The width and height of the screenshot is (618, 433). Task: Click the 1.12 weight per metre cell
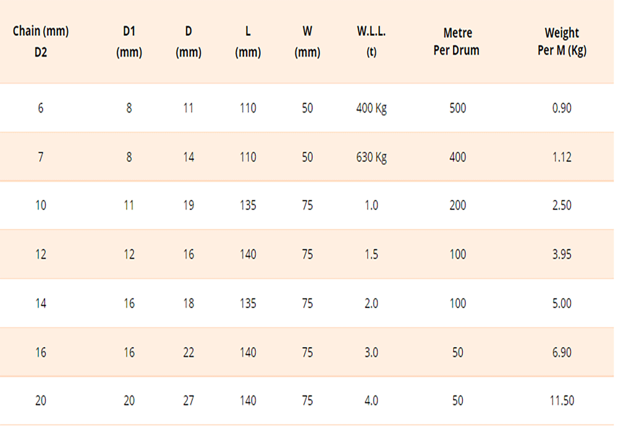point(562,157)
